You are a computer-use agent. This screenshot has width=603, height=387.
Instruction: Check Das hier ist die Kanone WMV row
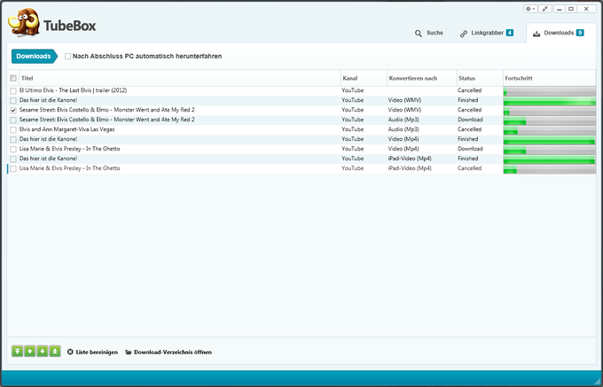click(x=13, y=101)
